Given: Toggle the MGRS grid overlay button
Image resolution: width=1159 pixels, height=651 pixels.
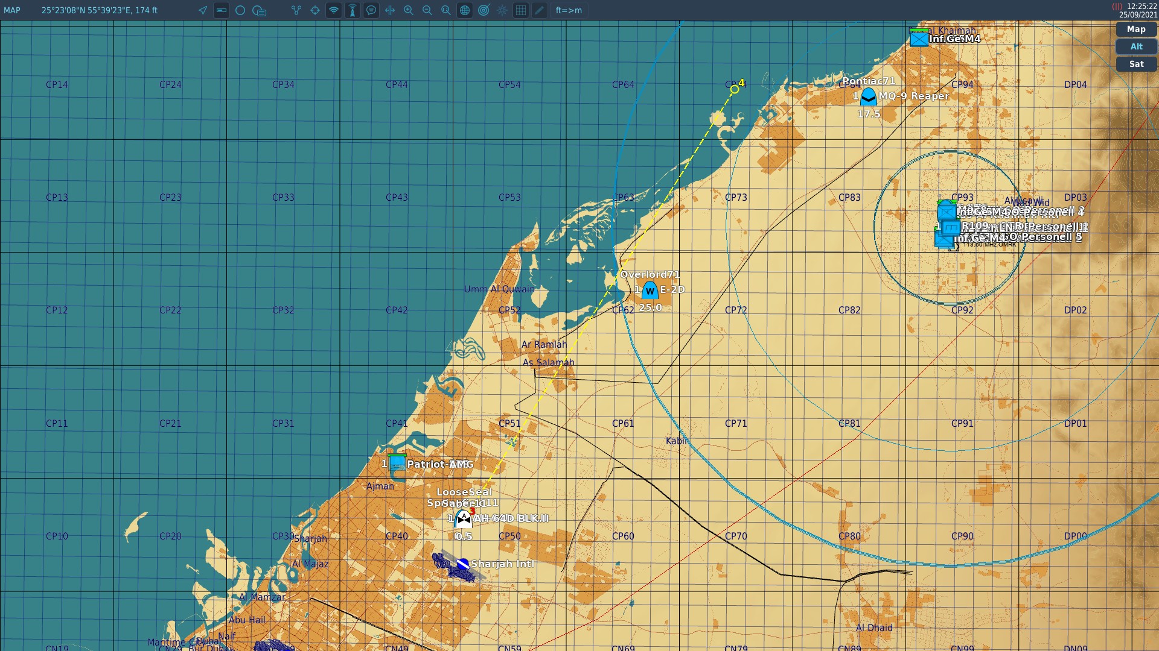Looking at the screenshot, I should [x=521, y=10].
